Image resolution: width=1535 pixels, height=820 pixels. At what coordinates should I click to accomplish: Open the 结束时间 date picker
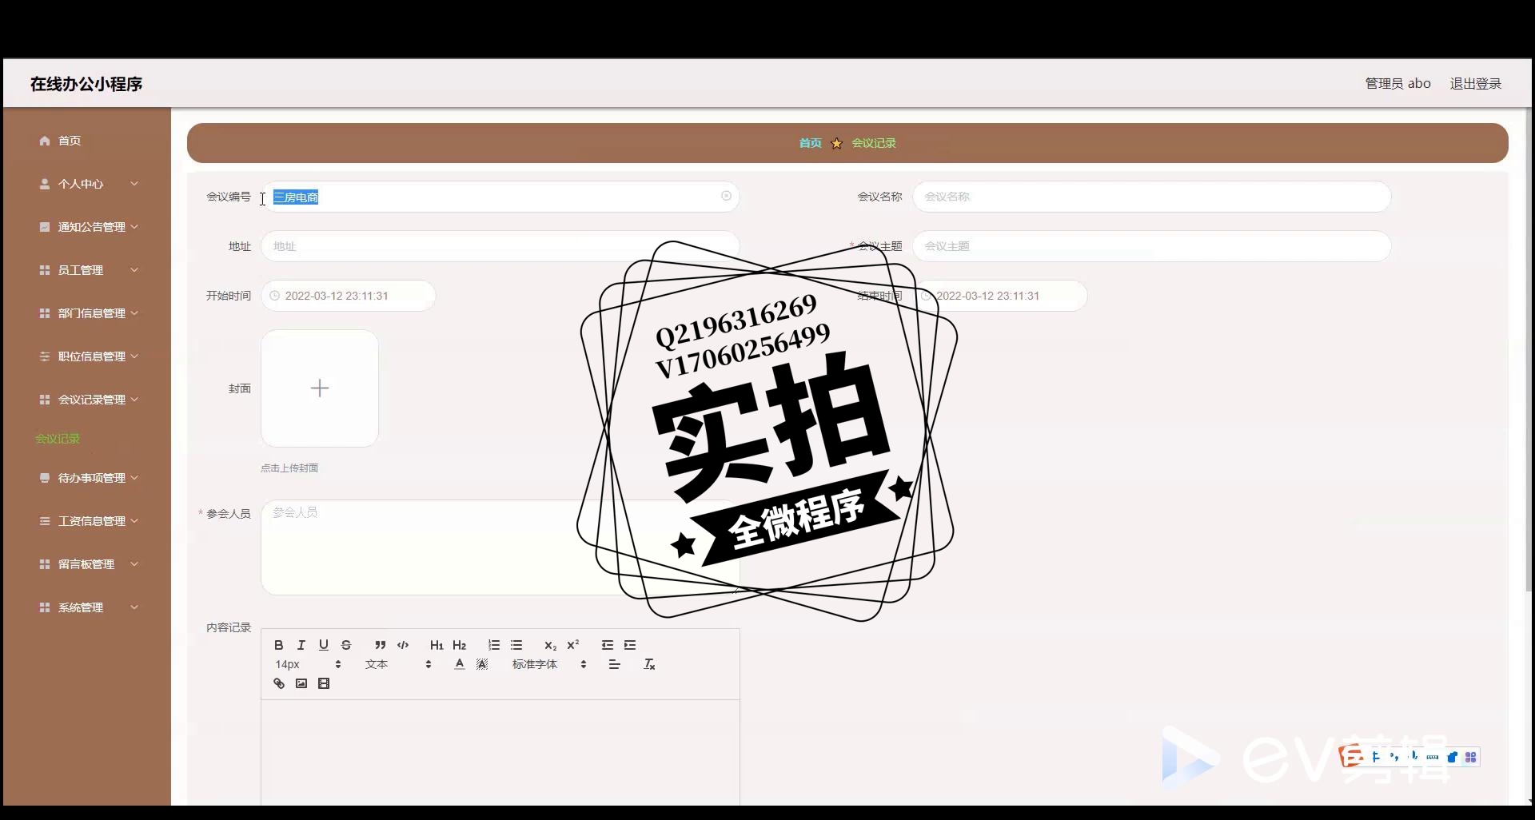pos(1000,296)
